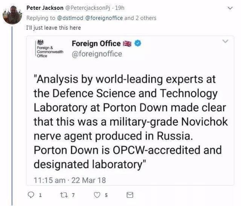Open Peter Jackson's profile picture
241x206 pixels.
click(x=12, y=15)
